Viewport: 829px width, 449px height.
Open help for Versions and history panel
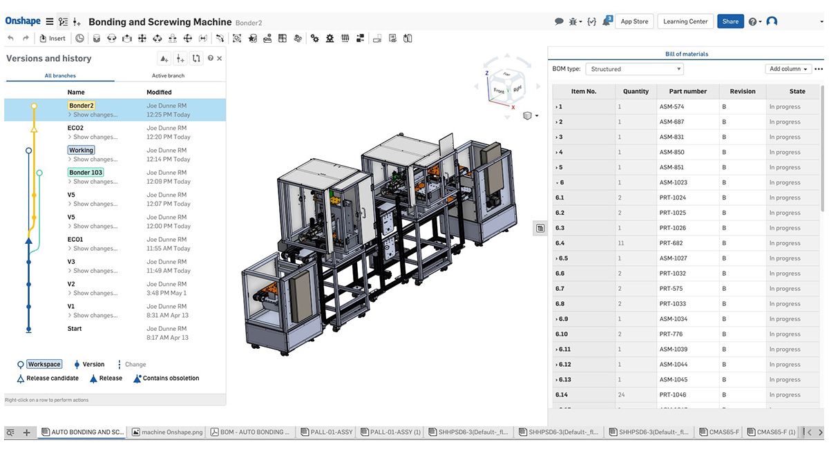tap(211, 59)
